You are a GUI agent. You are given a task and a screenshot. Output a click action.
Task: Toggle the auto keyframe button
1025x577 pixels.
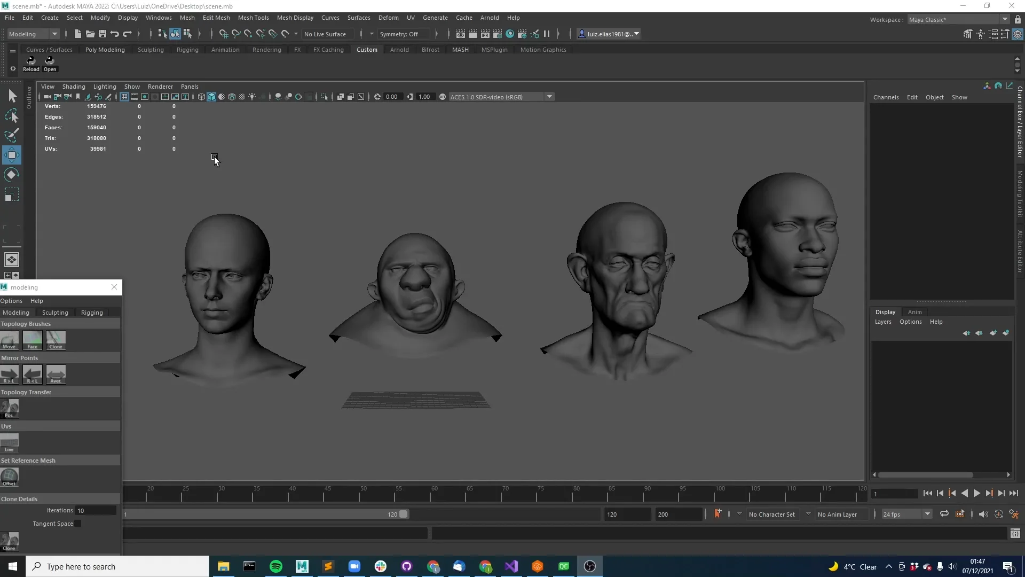717,514
